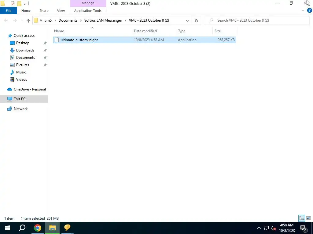Click VM6 - 2023 October 8 (2) breadcrumb
Screen dimensions: 313x234
click(149, 20)
